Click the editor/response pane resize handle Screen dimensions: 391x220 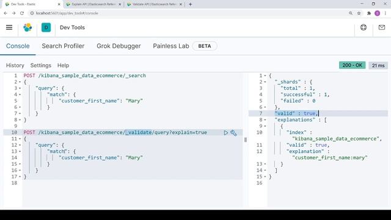pos(246,140)
